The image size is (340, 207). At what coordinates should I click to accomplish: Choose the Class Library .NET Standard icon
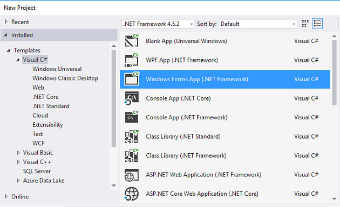tap(132, 137)
